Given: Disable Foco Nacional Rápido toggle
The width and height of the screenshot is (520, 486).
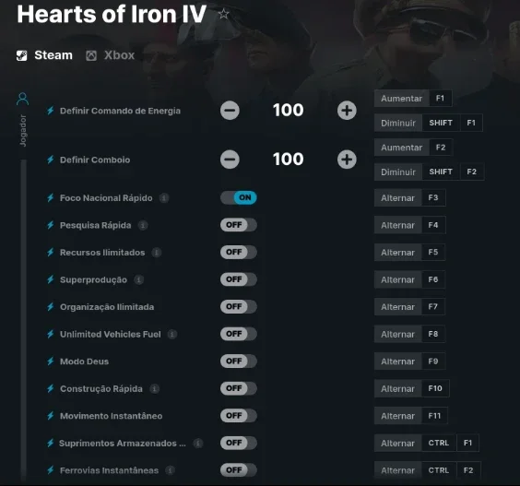Looking at the screenshot, I should pyautogui.click(x=239, y=197).
